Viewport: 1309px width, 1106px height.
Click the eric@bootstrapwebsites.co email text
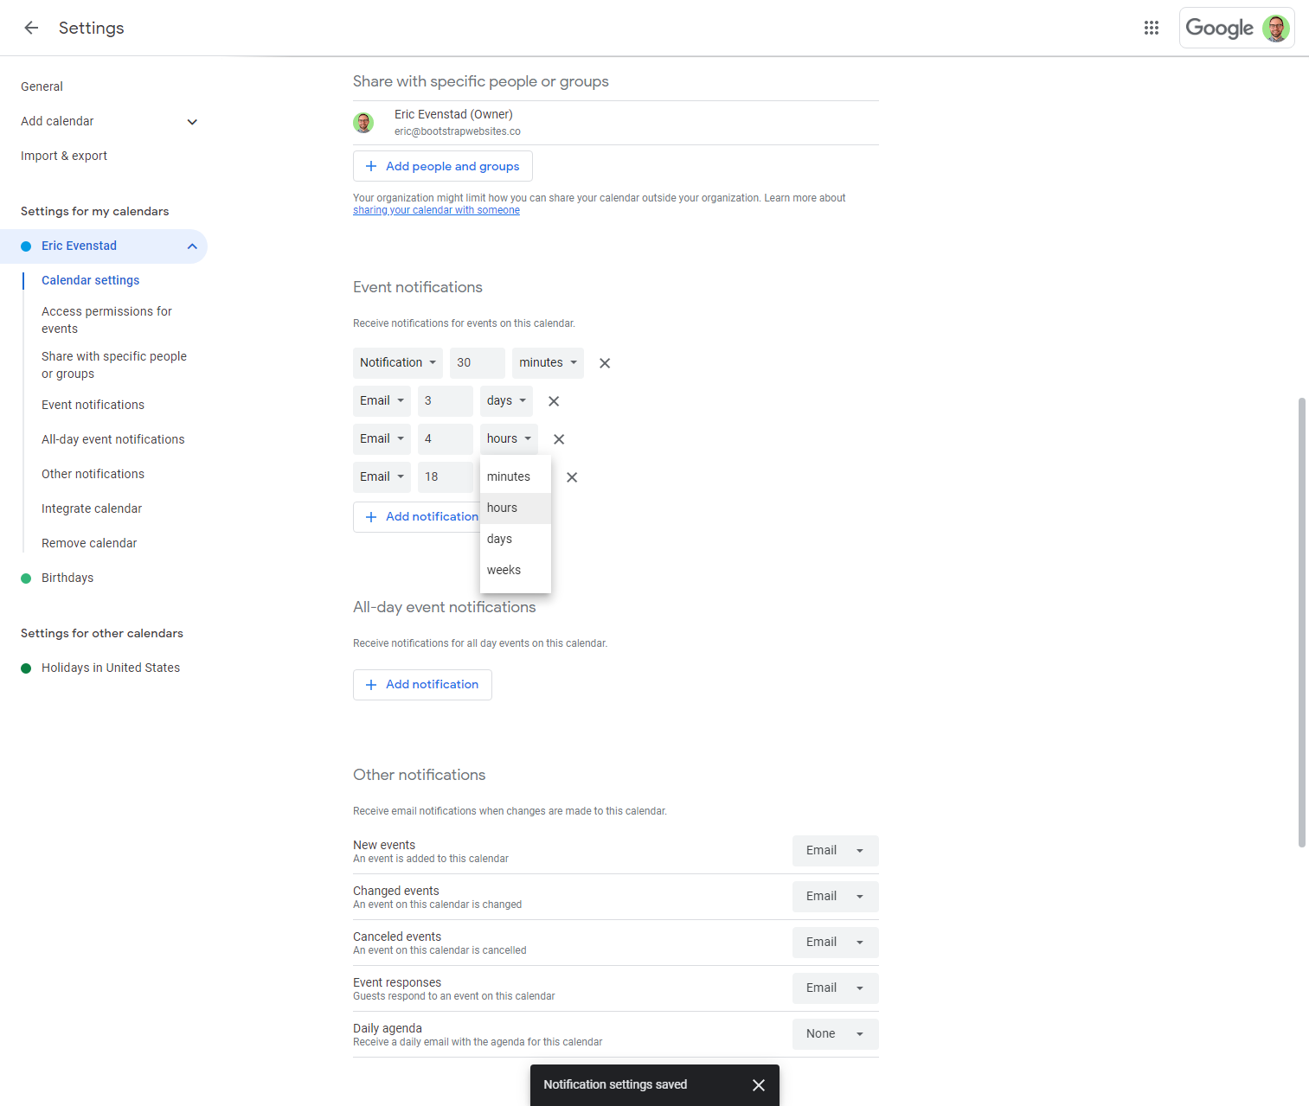tap(458, 132)
